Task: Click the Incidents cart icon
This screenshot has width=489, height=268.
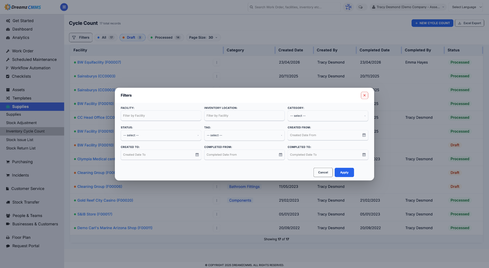Action: [8, 175]
